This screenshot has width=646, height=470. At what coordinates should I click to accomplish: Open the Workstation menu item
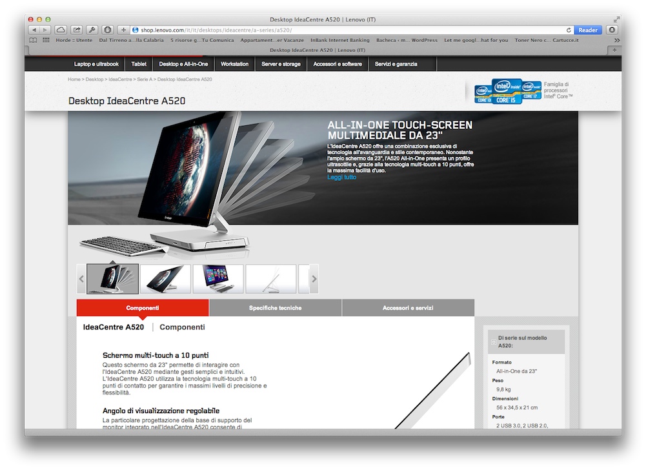pos(234,64)
